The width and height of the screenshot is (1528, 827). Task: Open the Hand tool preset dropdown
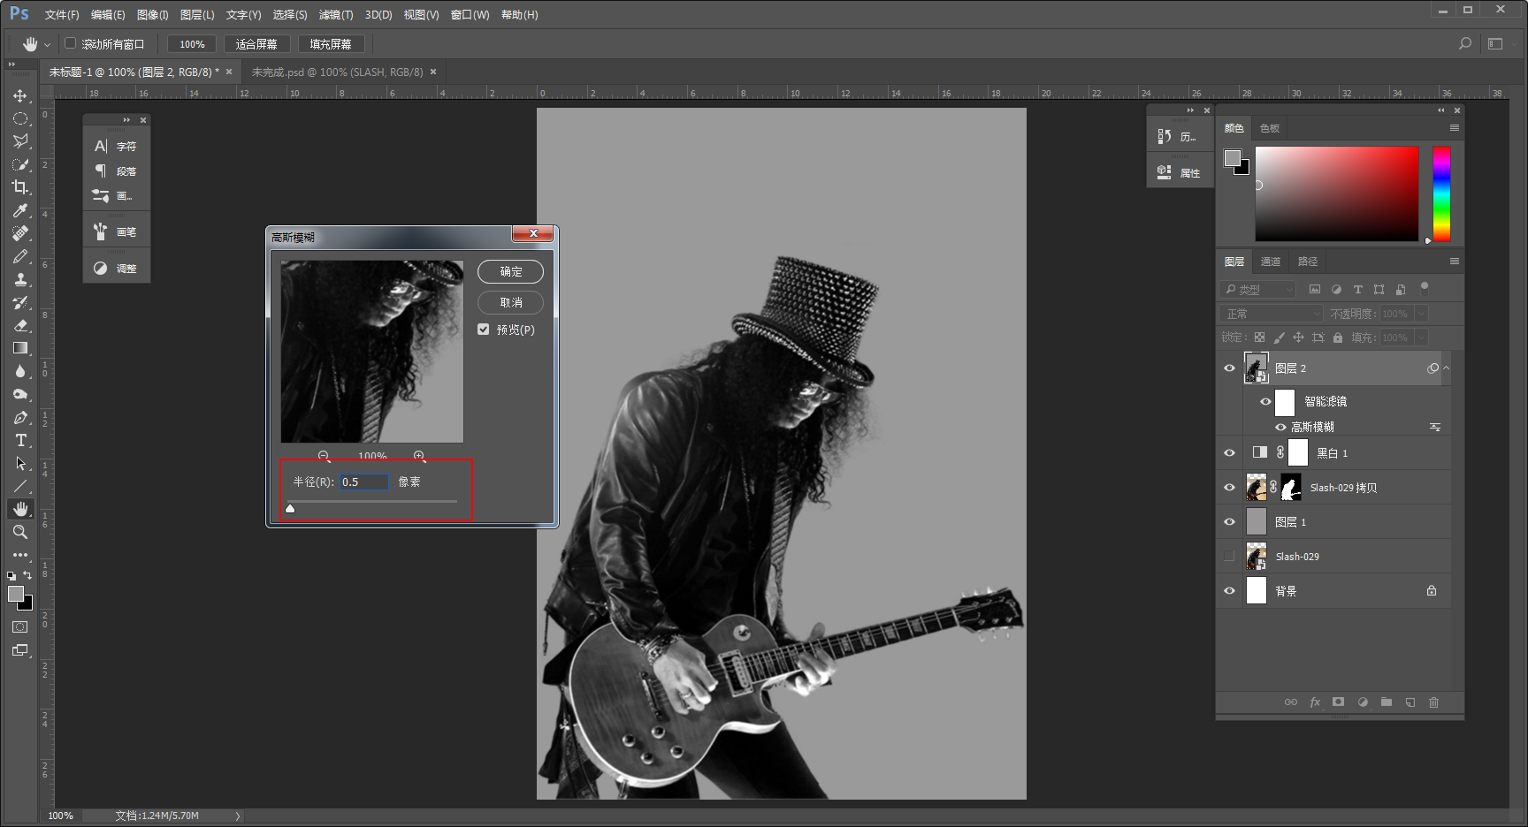[48, 44]
